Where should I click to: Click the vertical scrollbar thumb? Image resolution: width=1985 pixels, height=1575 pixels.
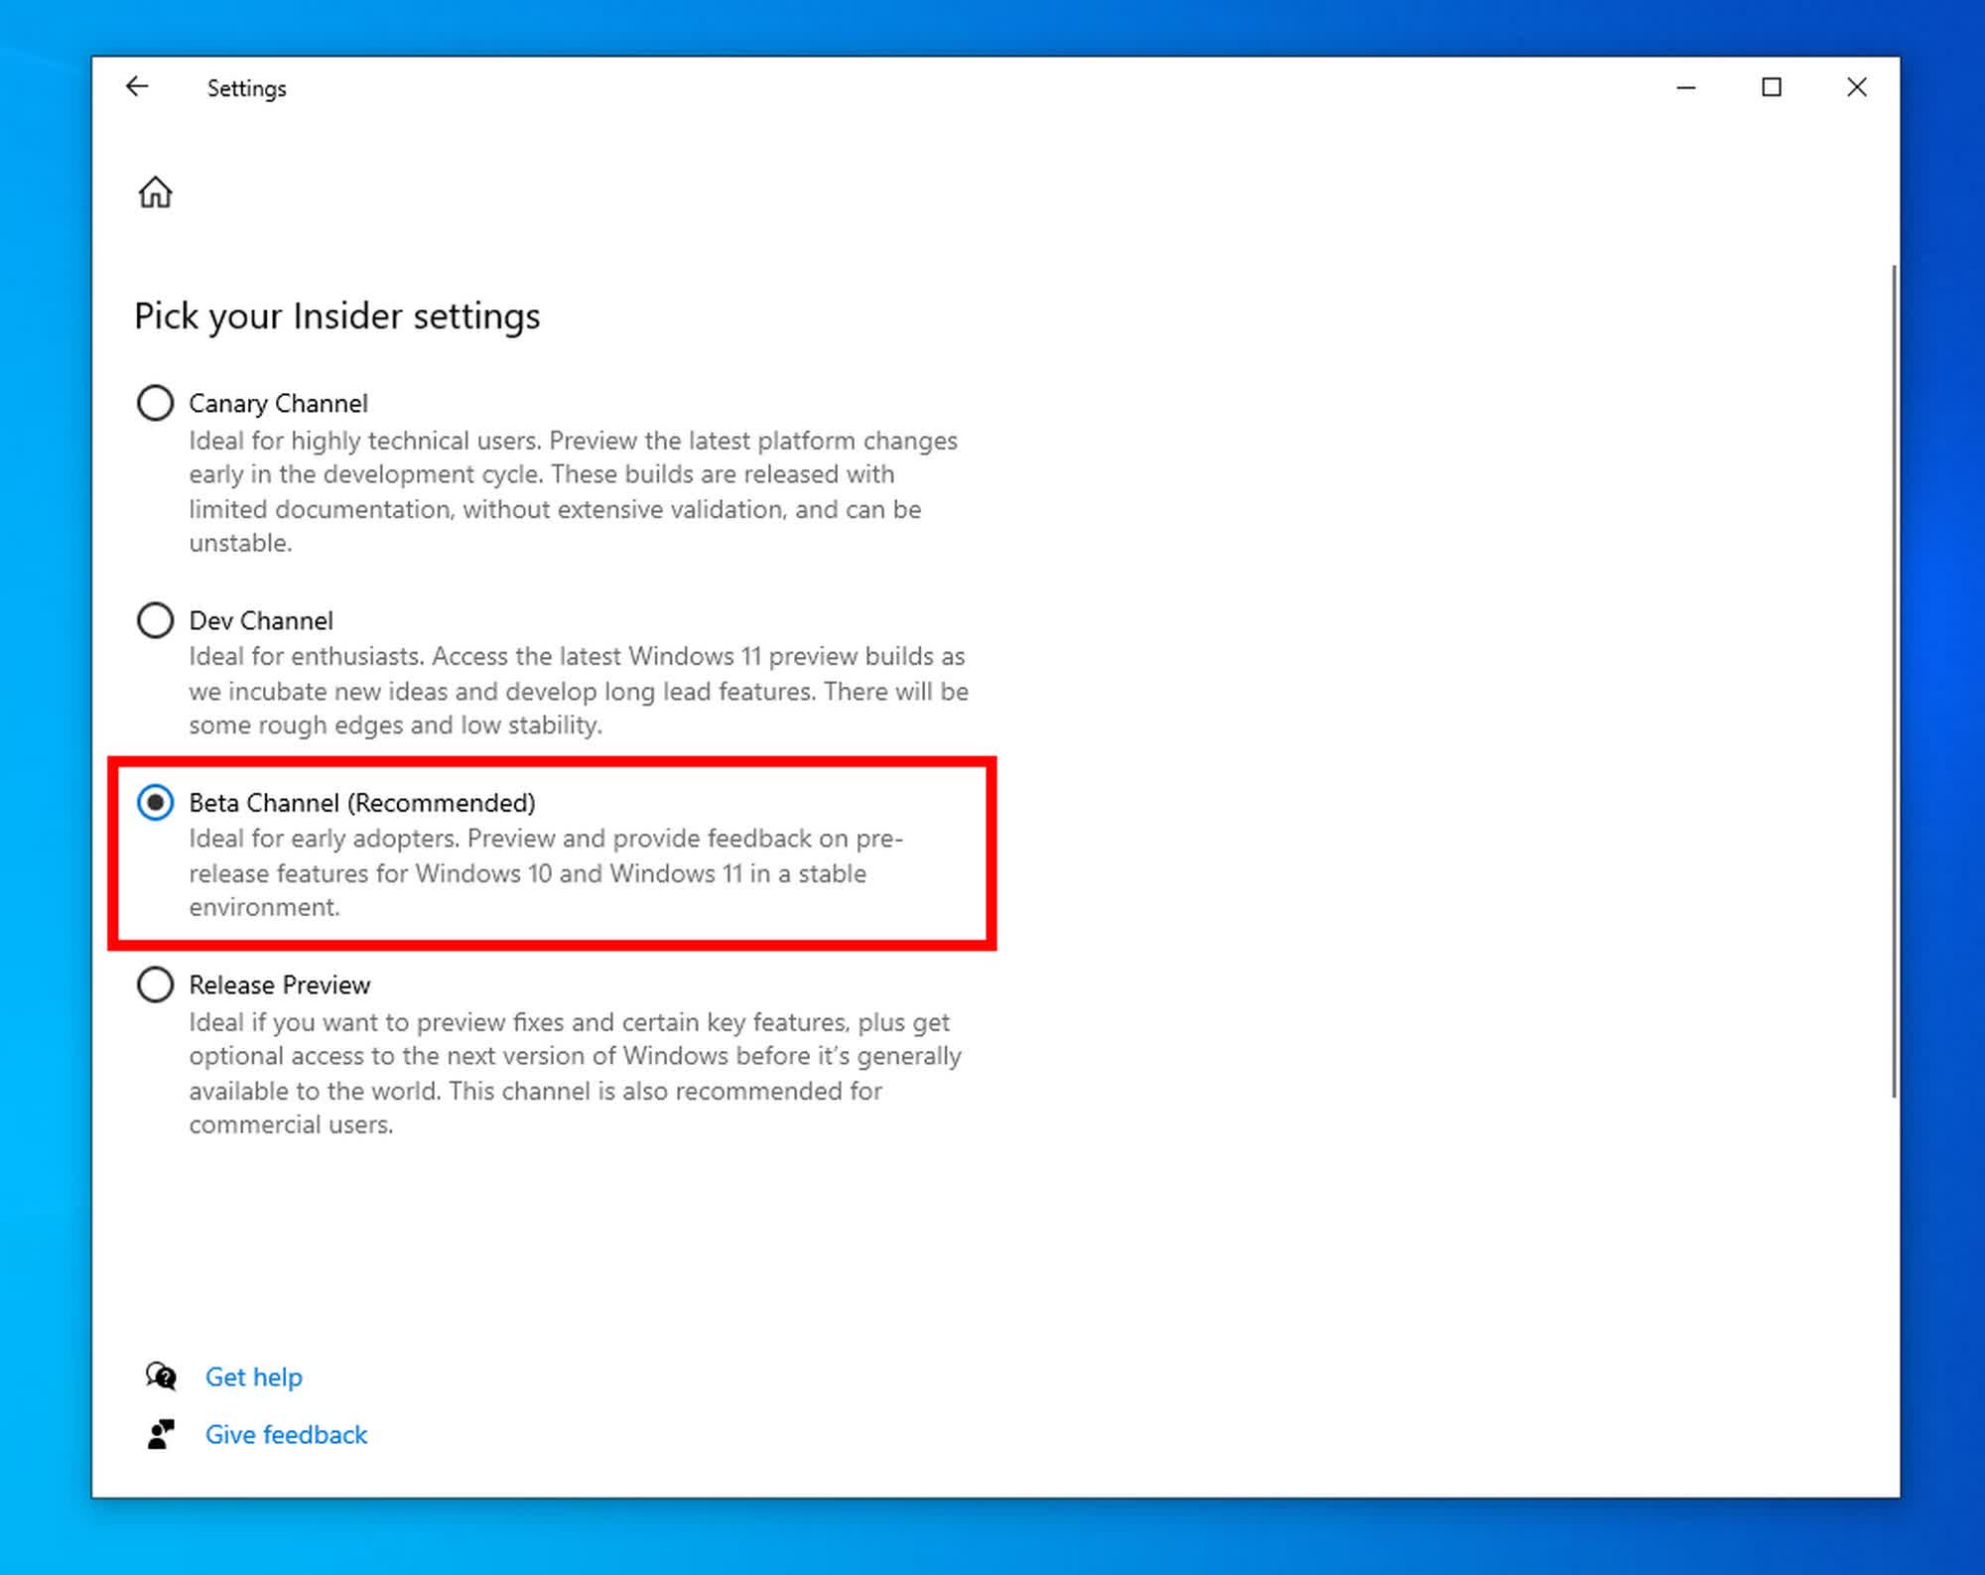pyautogui.click(x=1894, y=680)
